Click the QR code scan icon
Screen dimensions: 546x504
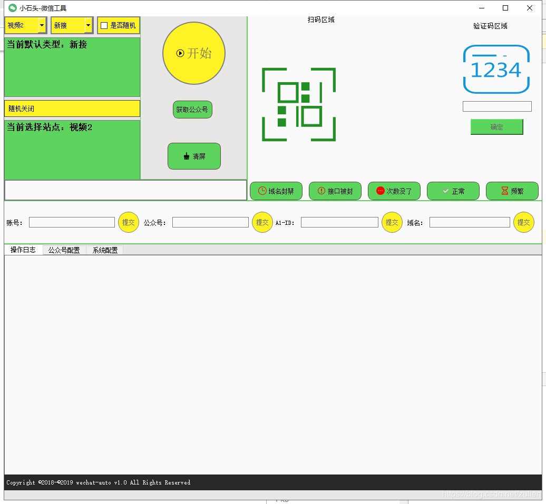[299, 104]
